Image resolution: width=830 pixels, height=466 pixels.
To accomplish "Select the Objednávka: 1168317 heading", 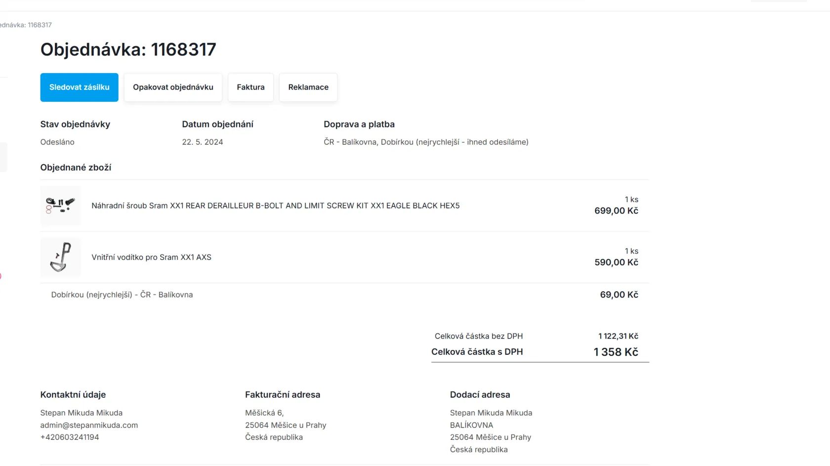I will (x=128, y=49).
